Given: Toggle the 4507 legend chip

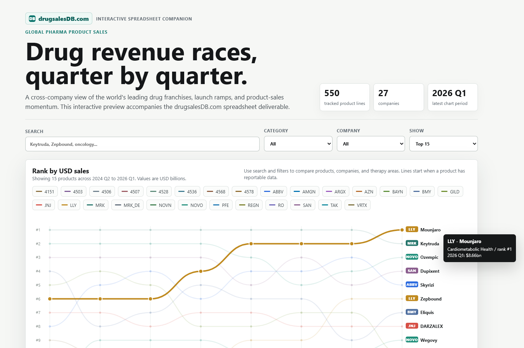Looking at the screenshot, I should click(x=131, y=192).
